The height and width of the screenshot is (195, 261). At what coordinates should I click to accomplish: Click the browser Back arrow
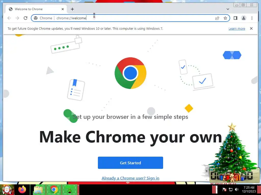(x=9, y=18)
